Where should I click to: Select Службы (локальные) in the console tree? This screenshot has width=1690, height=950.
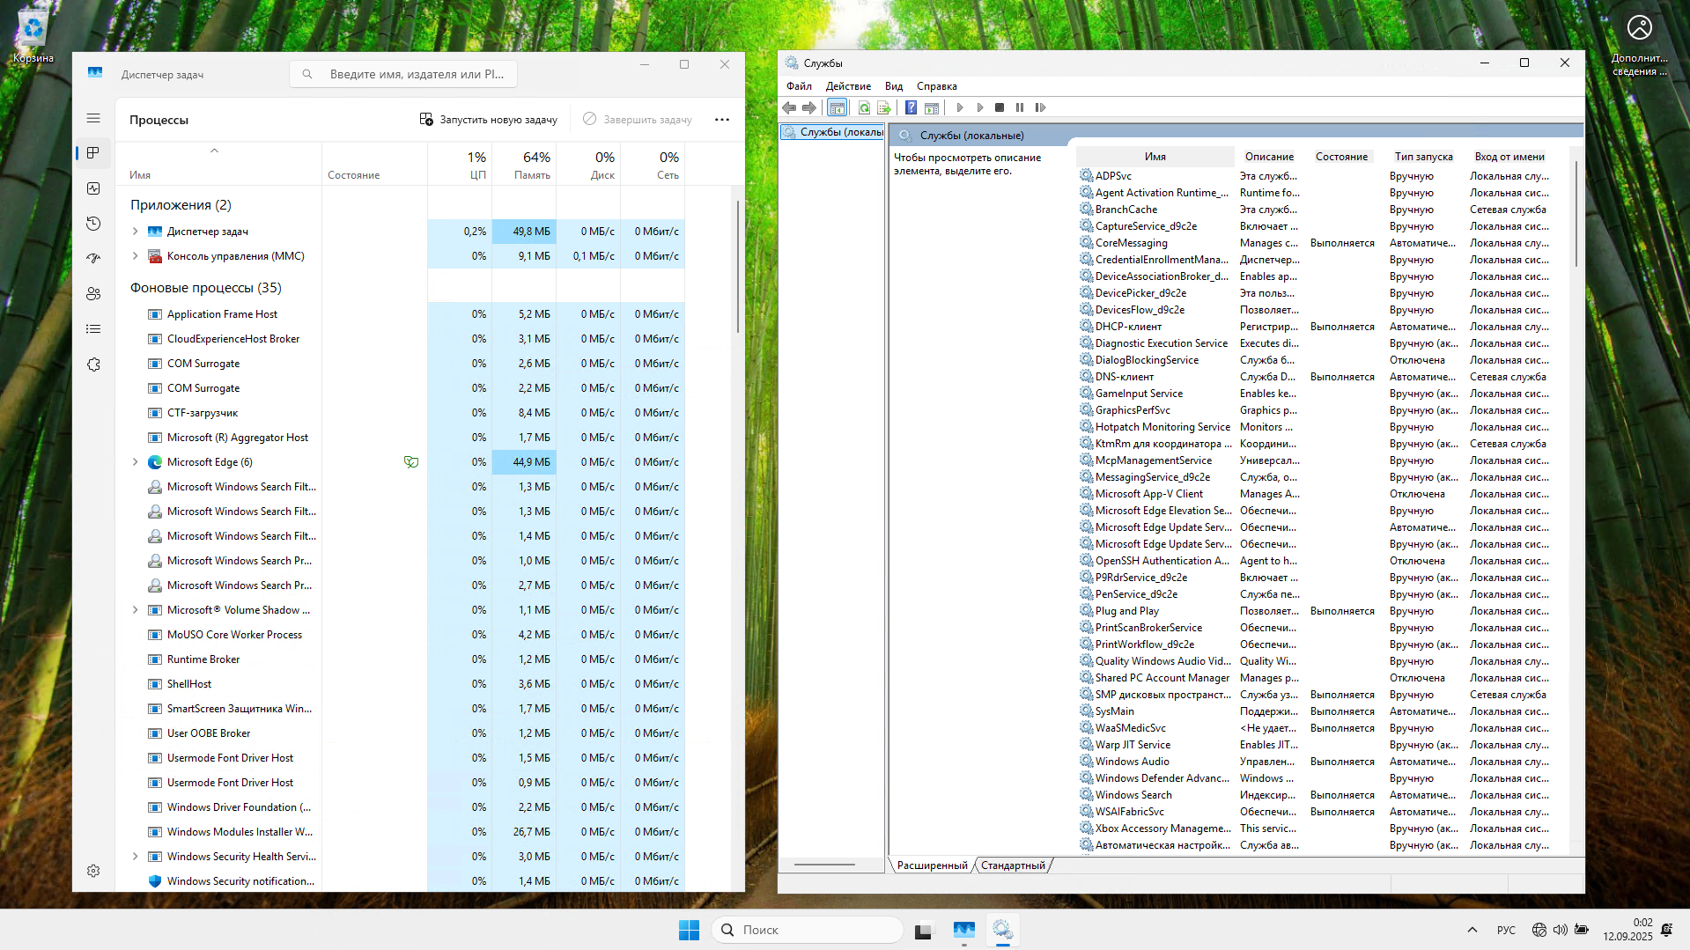(x=832, y=132)
